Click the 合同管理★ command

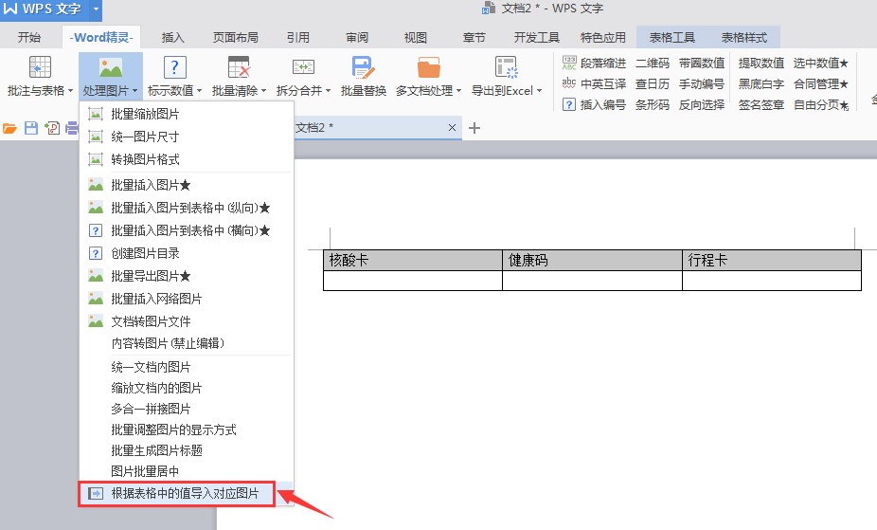[x=821, y=84]
